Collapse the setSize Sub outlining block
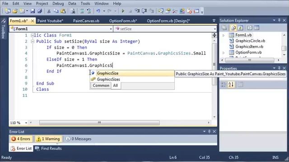 [33, 41]
